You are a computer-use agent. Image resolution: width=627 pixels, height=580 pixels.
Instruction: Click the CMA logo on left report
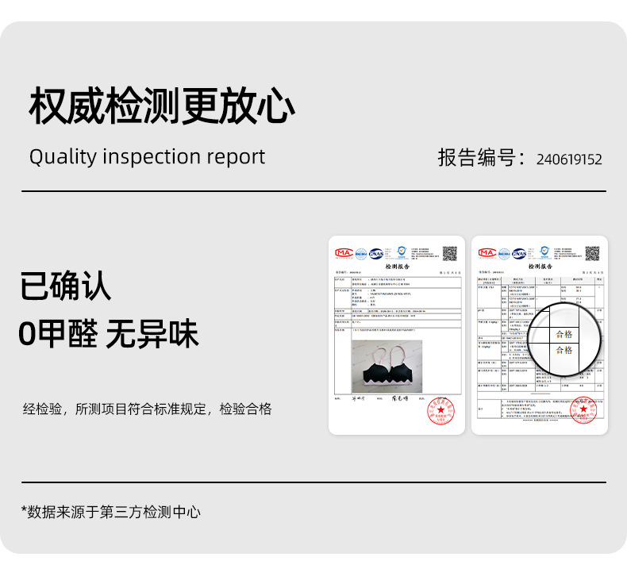[344, 253]
